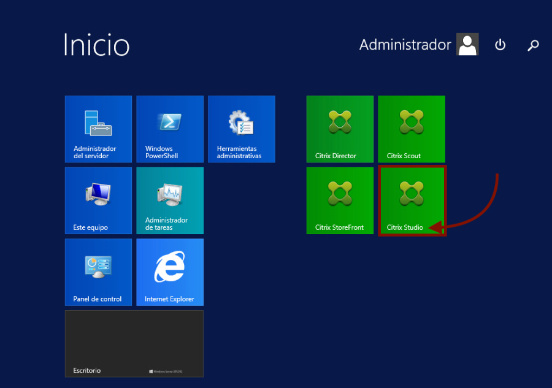Screen dimensions: 552x388
Task: Open the Citrix Scout tile
Action: (412, 129)
